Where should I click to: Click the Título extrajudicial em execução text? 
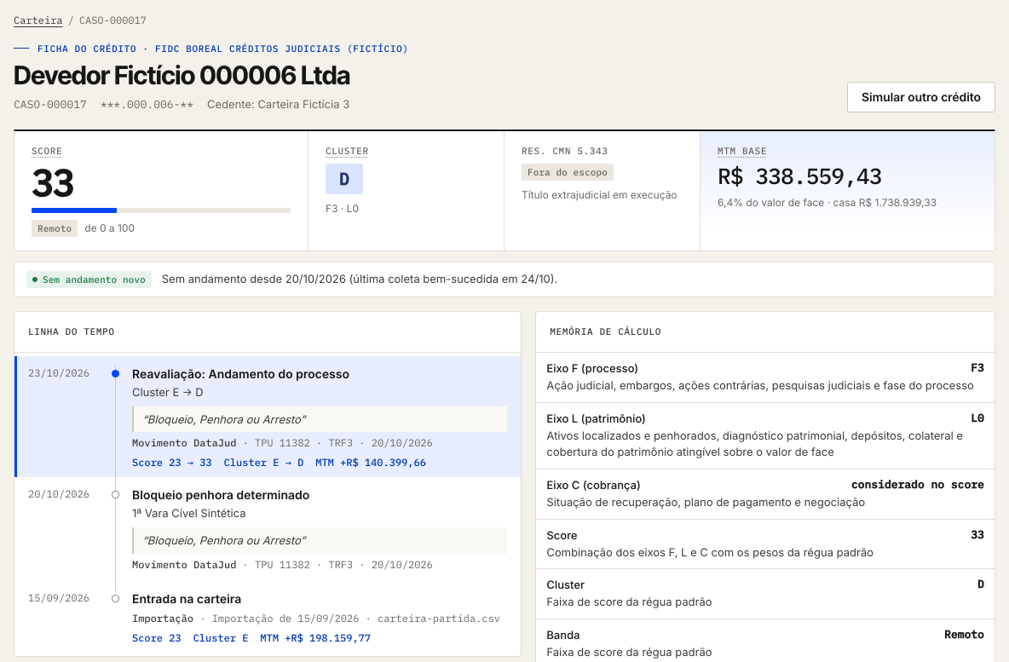point(599,195)
